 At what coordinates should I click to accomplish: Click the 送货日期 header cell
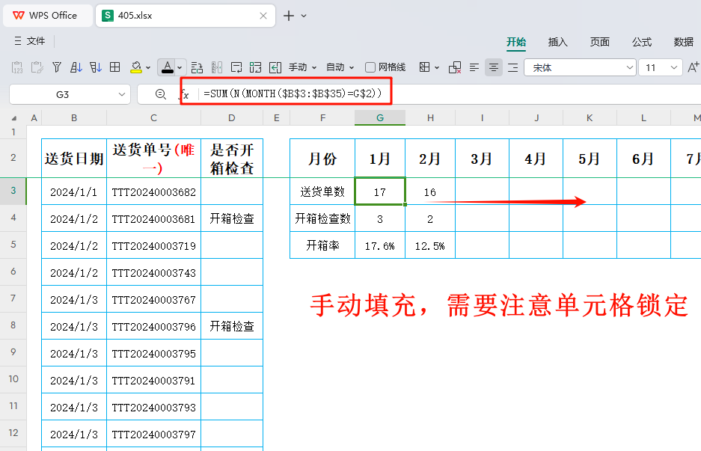[x=74, y=159]
